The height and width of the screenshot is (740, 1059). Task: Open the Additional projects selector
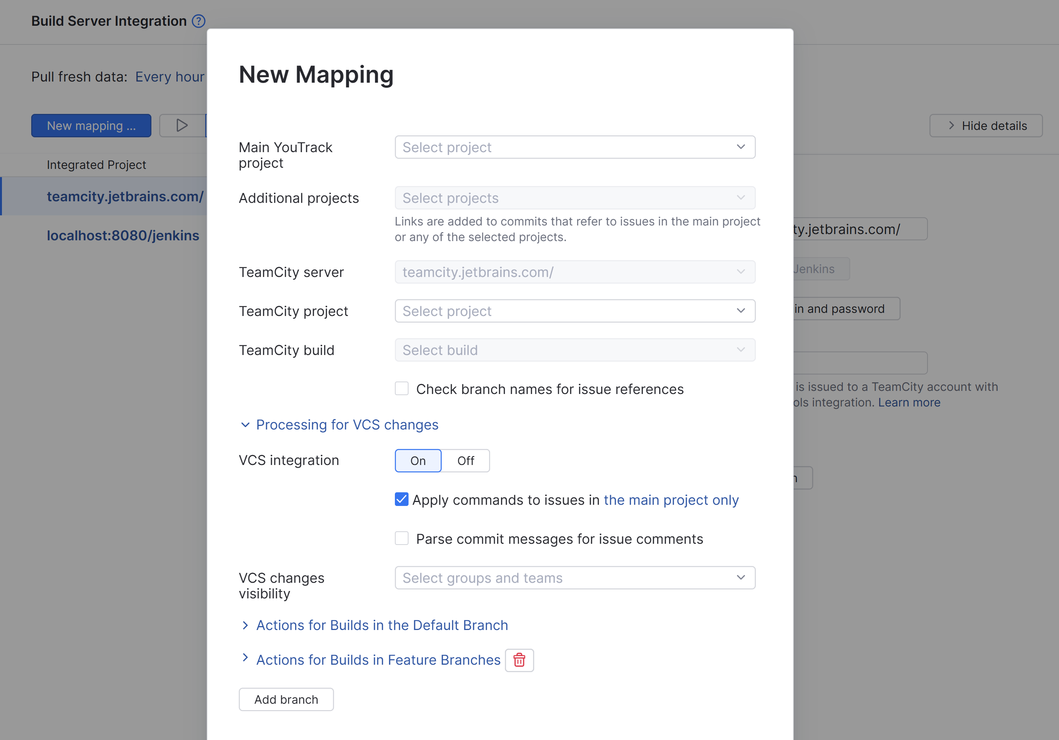(x=575, y=198)
